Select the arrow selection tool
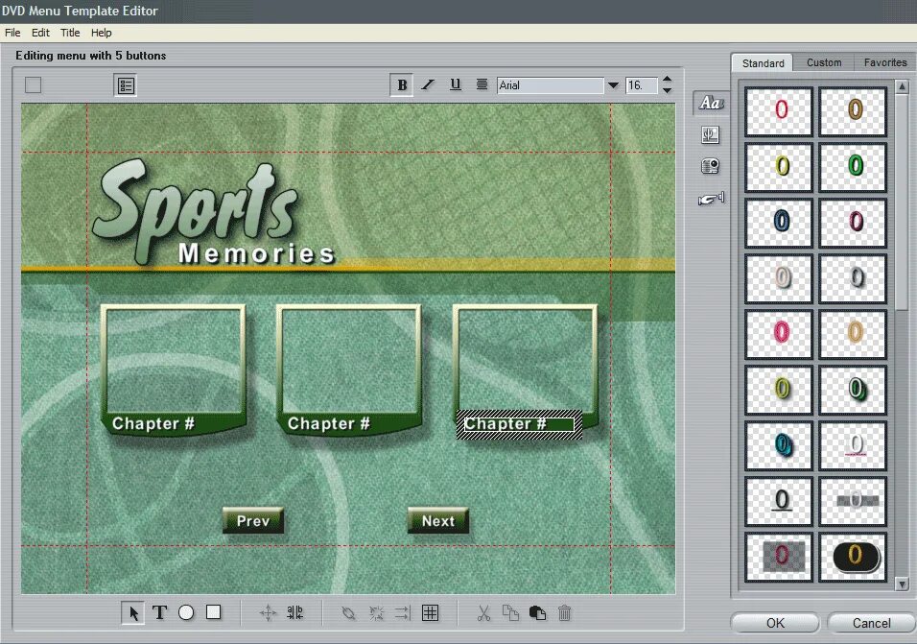917x644 pixels. [133, 613]
